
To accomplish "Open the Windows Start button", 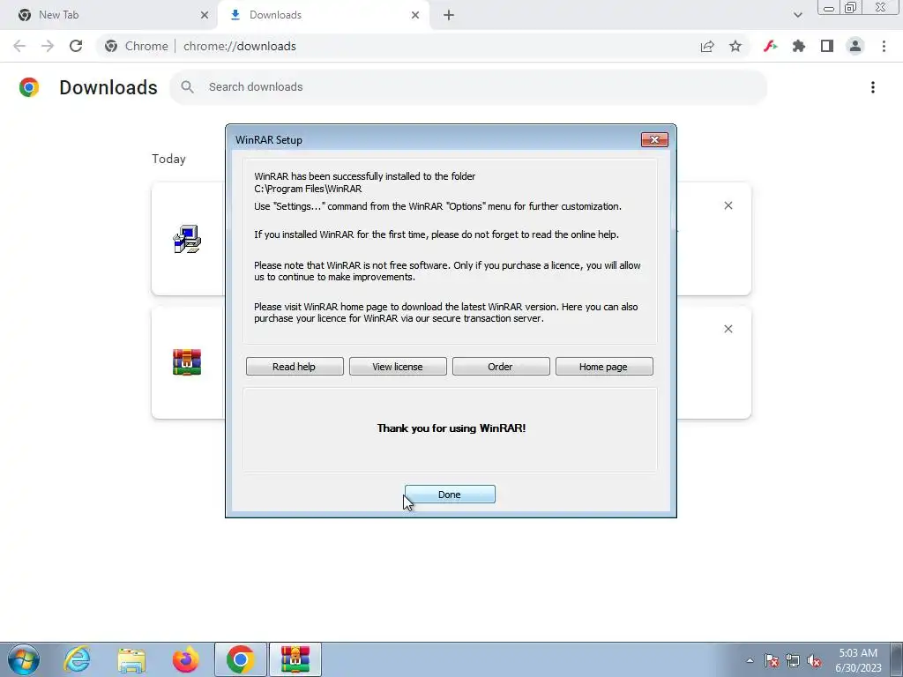I will click(x=24, y=659).
